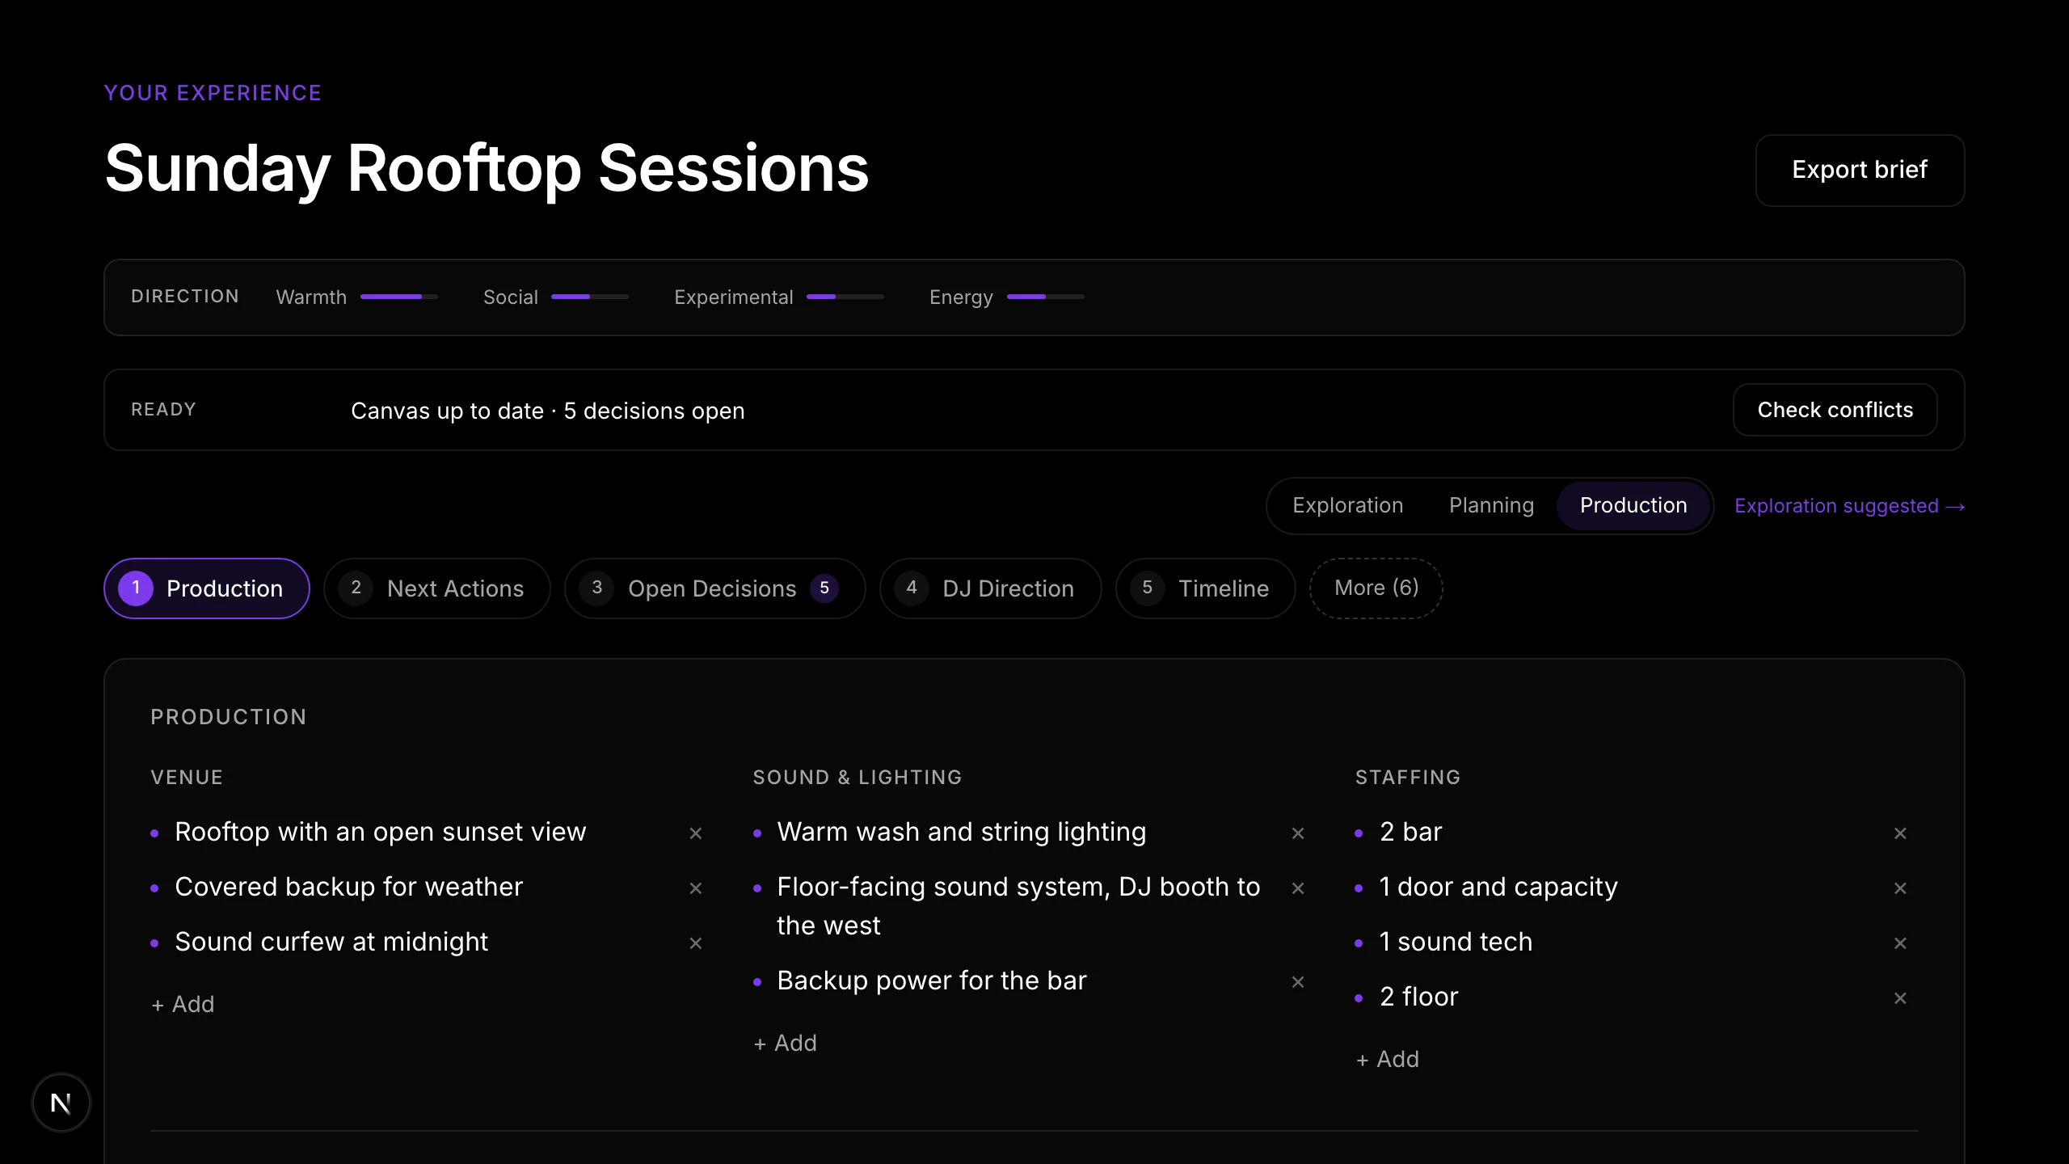
Task: Select '1 sound tech' text
Action: point(1456,942)
